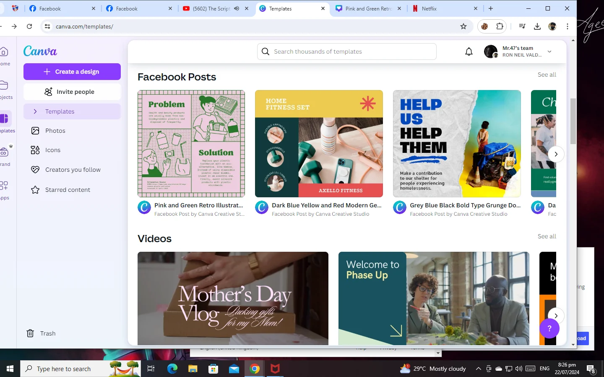
Task: Click Invite people button
Action: click(x=72, y=92)
